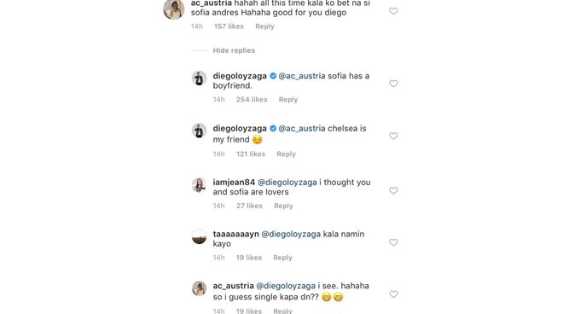This screenshot has width=563, height=314.
Task: Heart iamjean84's 'sofia are lovers' comment
Action: (393, 191)
